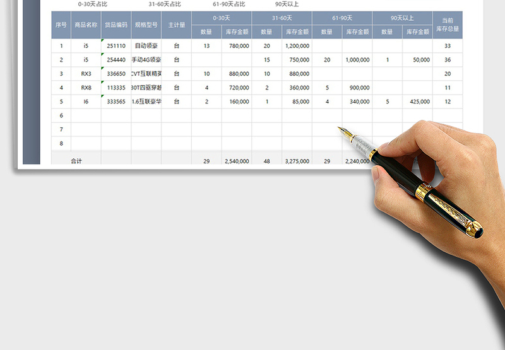505x350 pixels.
Task: Click the 数量 subheader under 0-30天
Action: click(x=206, y=32)
